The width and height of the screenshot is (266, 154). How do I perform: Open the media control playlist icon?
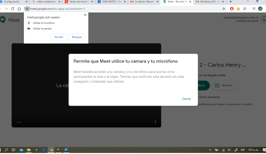pyautogui.click(x=254, y=9)
